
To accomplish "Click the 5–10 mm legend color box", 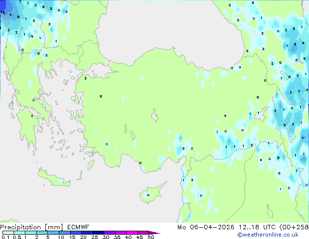I will pyautogui.click(x=53, y=233).
